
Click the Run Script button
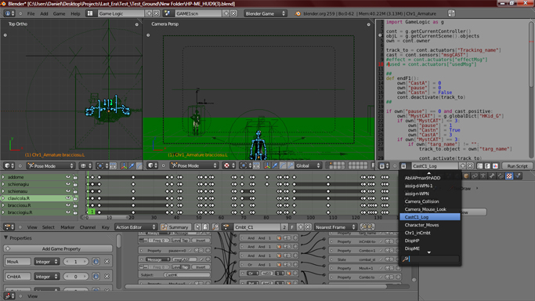pyautogui.click(x=517, y=166)
